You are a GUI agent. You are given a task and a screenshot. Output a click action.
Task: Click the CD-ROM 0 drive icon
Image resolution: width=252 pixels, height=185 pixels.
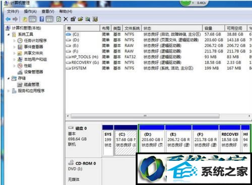click(x=71, y=162)
